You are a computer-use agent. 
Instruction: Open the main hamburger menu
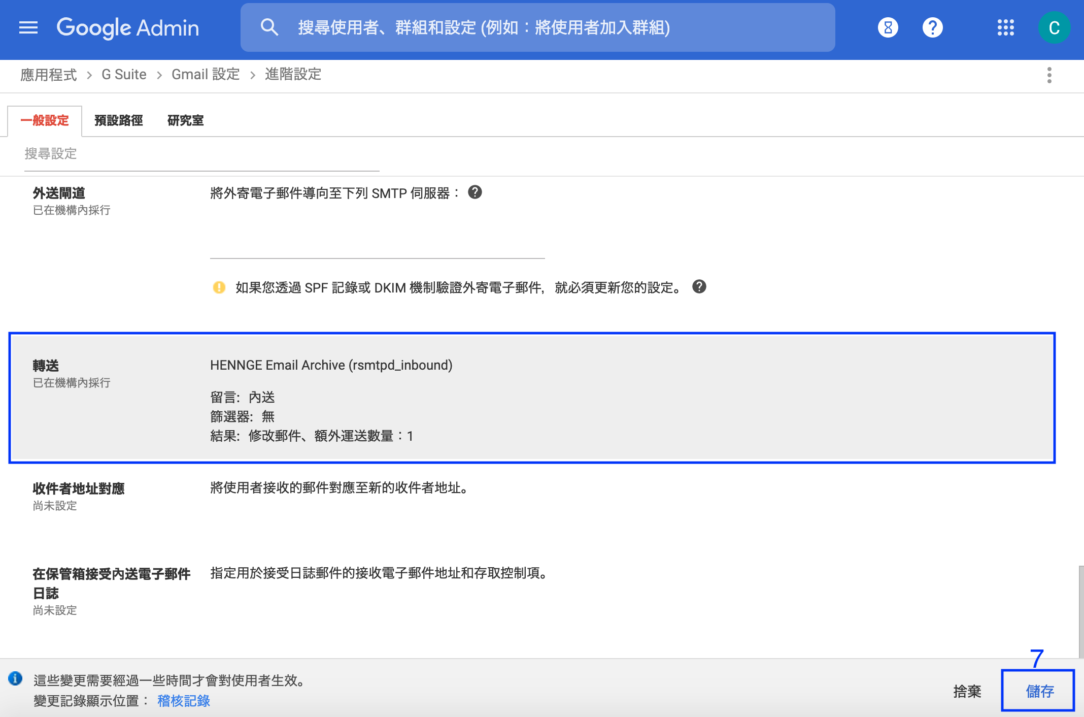[28, 27]
